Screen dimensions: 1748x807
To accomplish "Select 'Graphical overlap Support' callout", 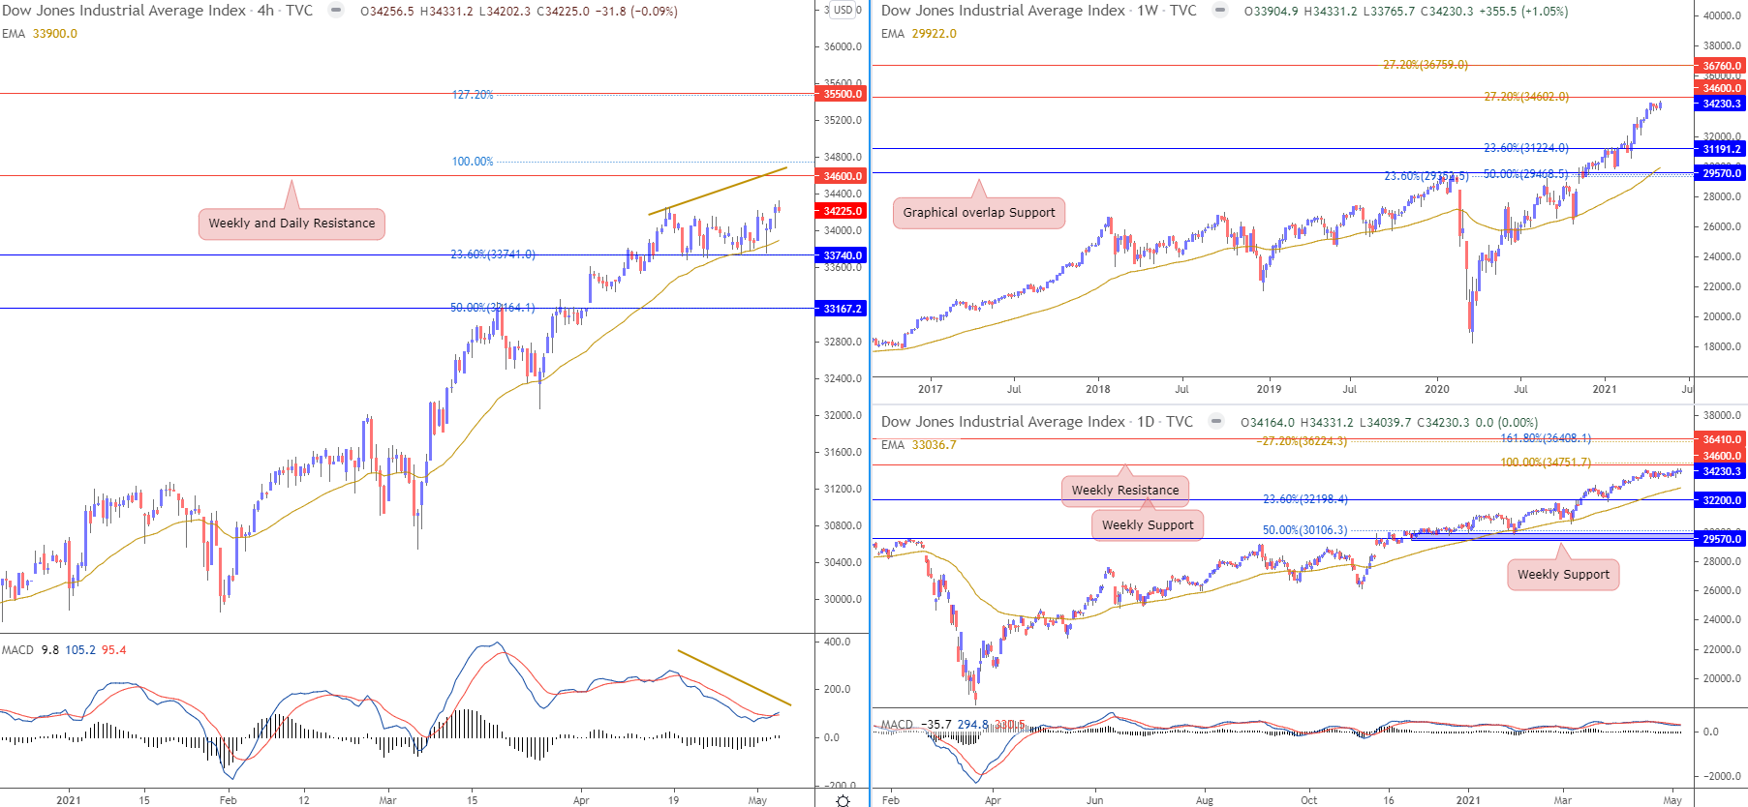I will pos(979,213).
